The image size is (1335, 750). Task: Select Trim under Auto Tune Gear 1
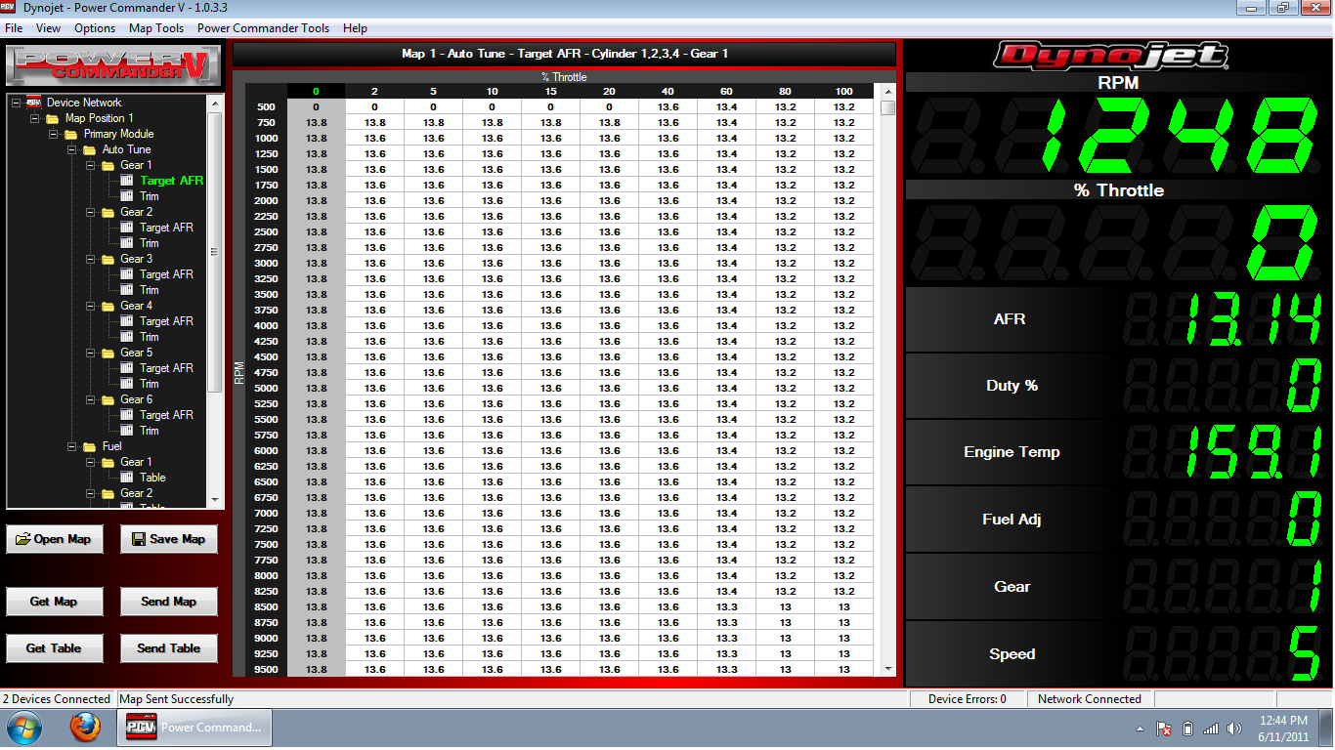click(x=150, y=196)
